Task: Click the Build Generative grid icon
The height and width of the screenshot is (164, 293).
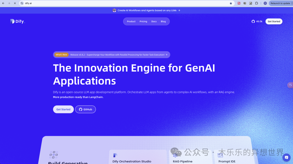Action: coord(54,155)
